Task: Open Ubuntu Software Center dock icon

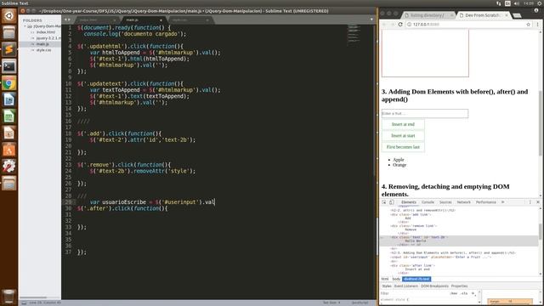Action: [x=9, y=150]
